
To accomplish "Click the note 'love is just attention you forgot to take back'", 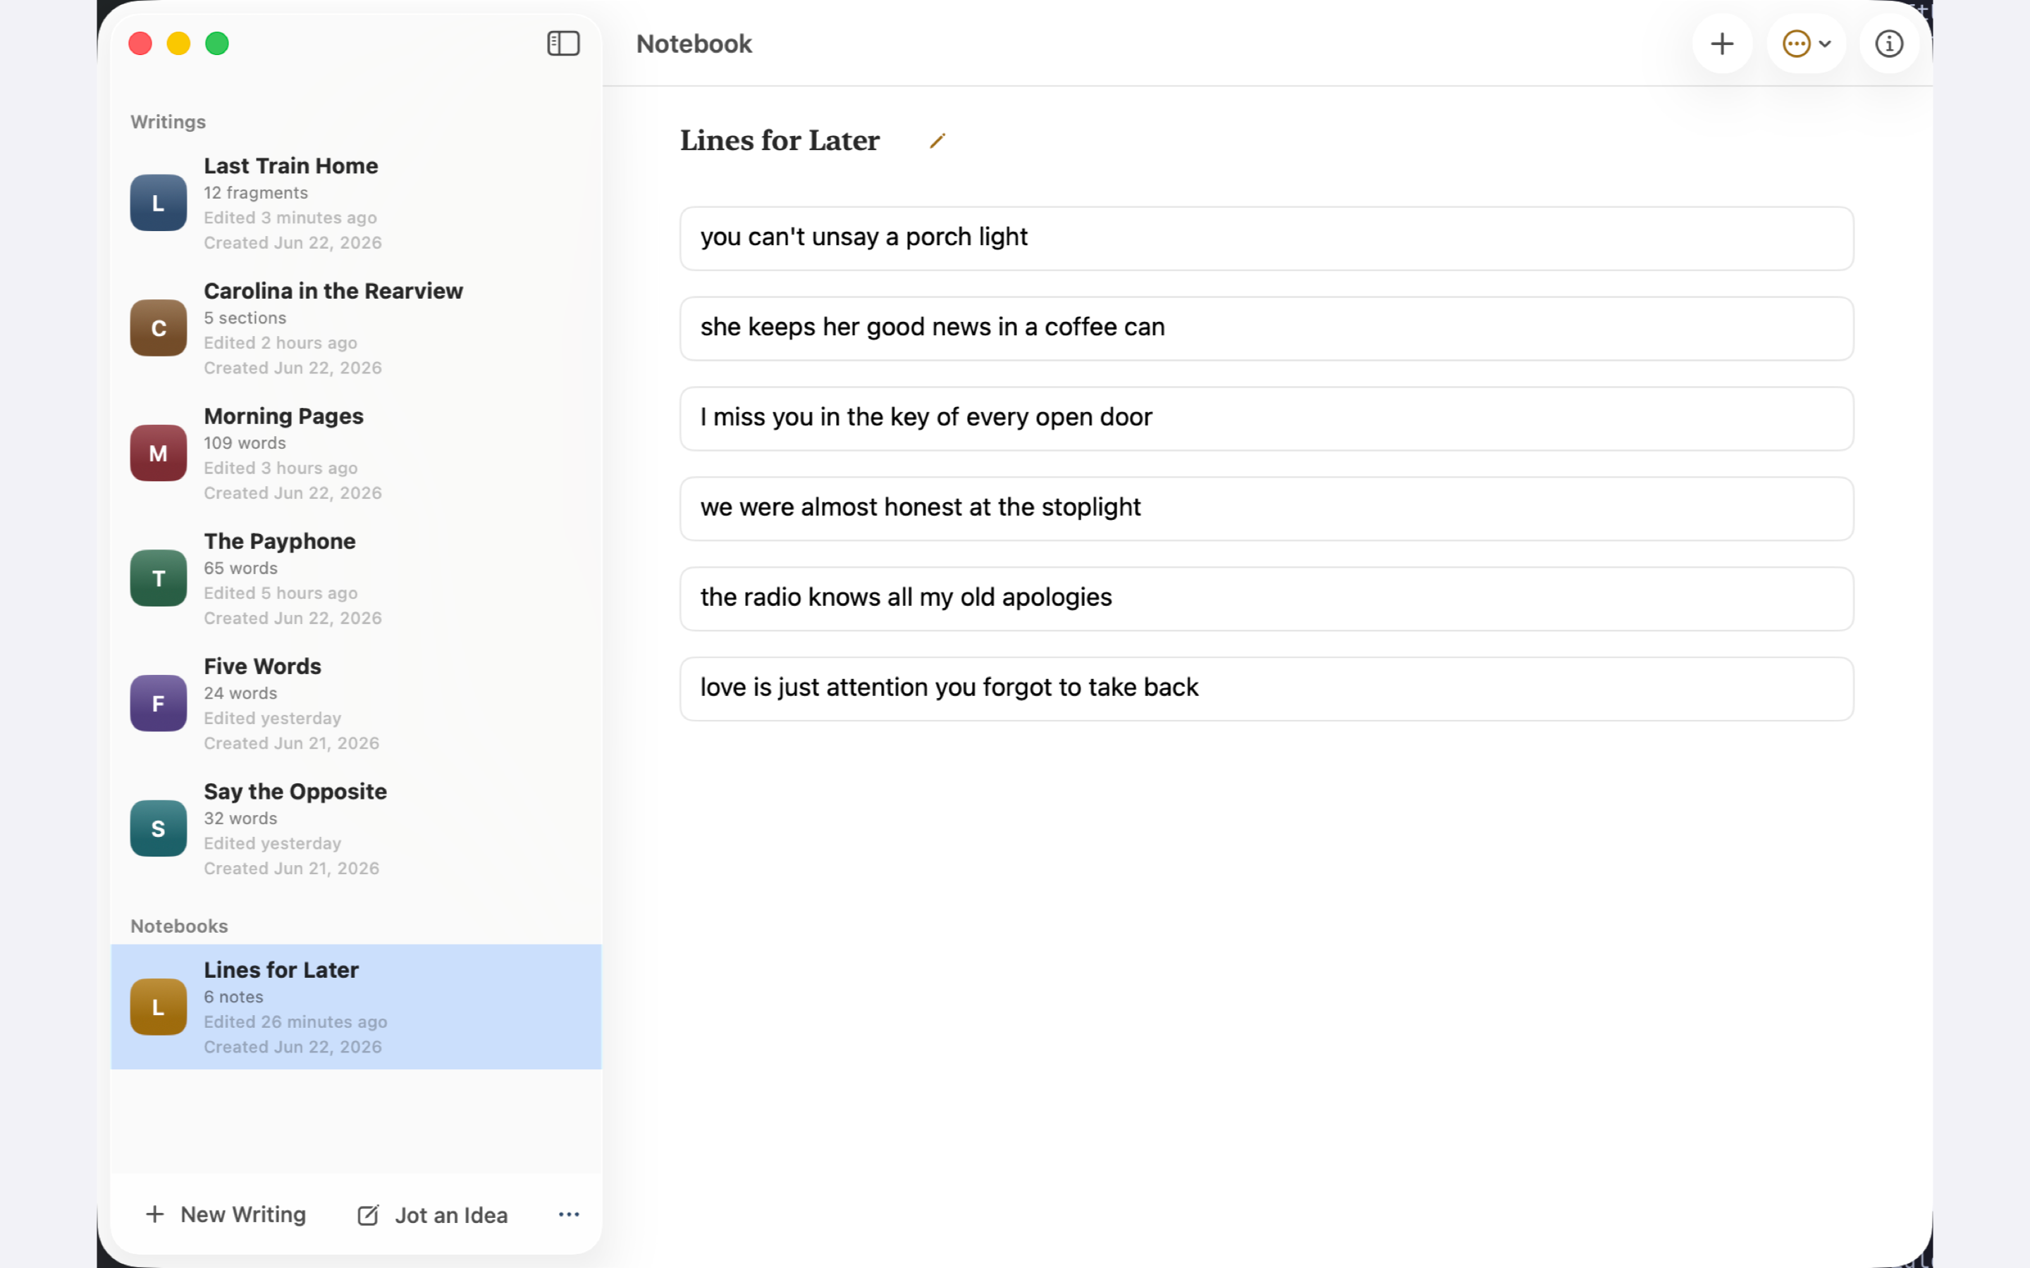I will (1266, 688).
